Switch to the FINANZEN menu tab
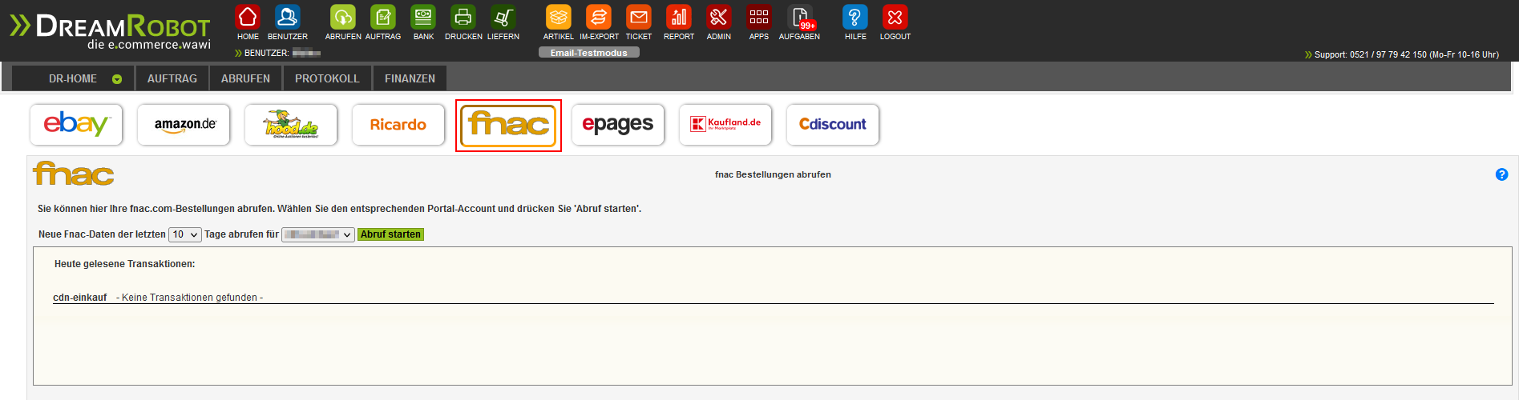The width and height of the screenshot is (1519, 400). 410,78
